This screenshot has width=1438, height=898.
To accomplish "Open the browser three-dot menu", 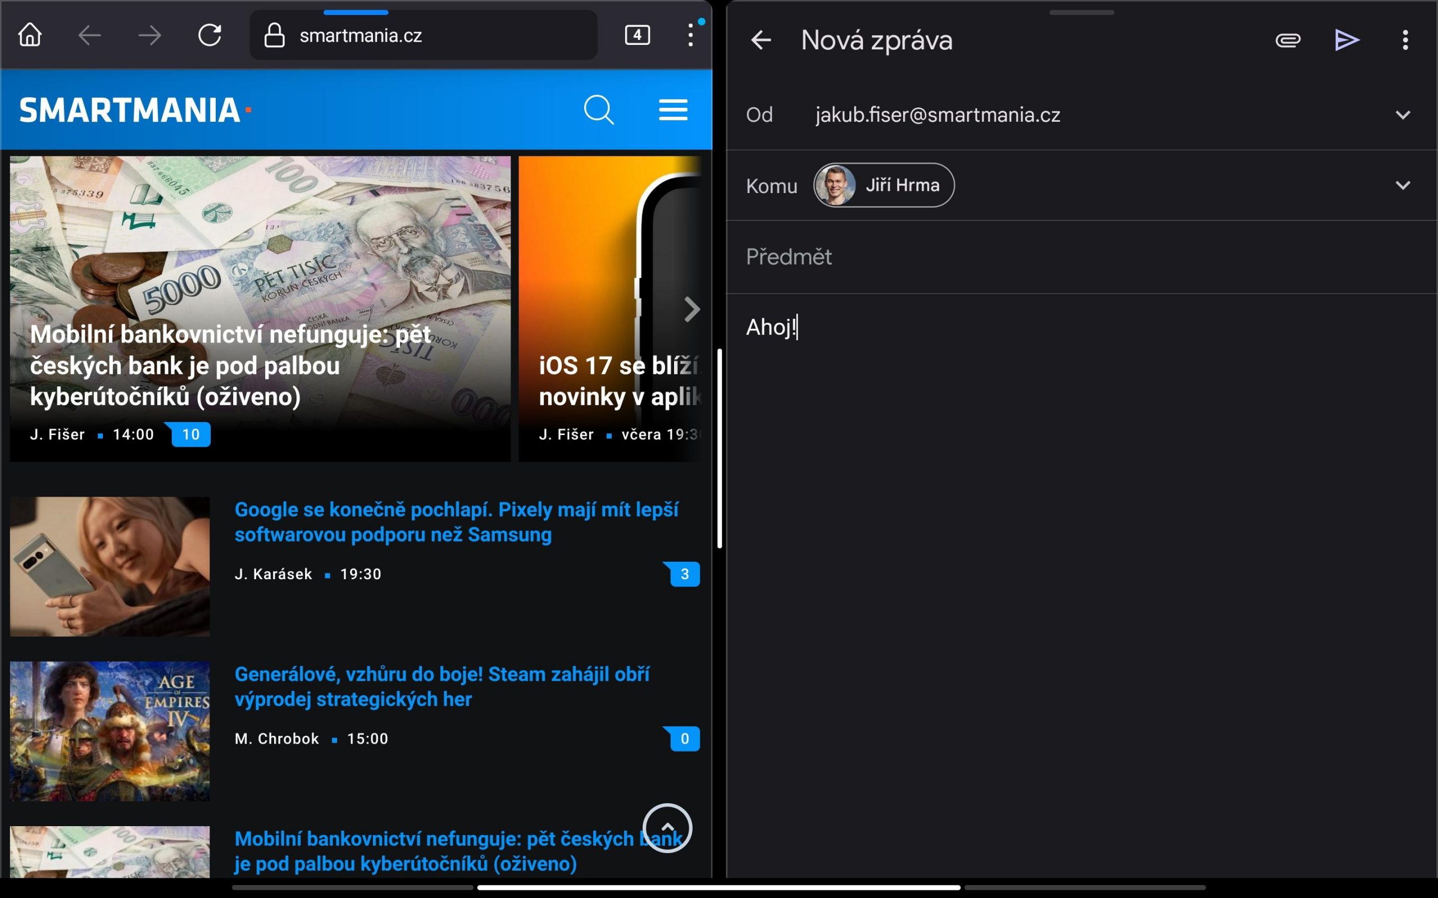I will 690,35.
